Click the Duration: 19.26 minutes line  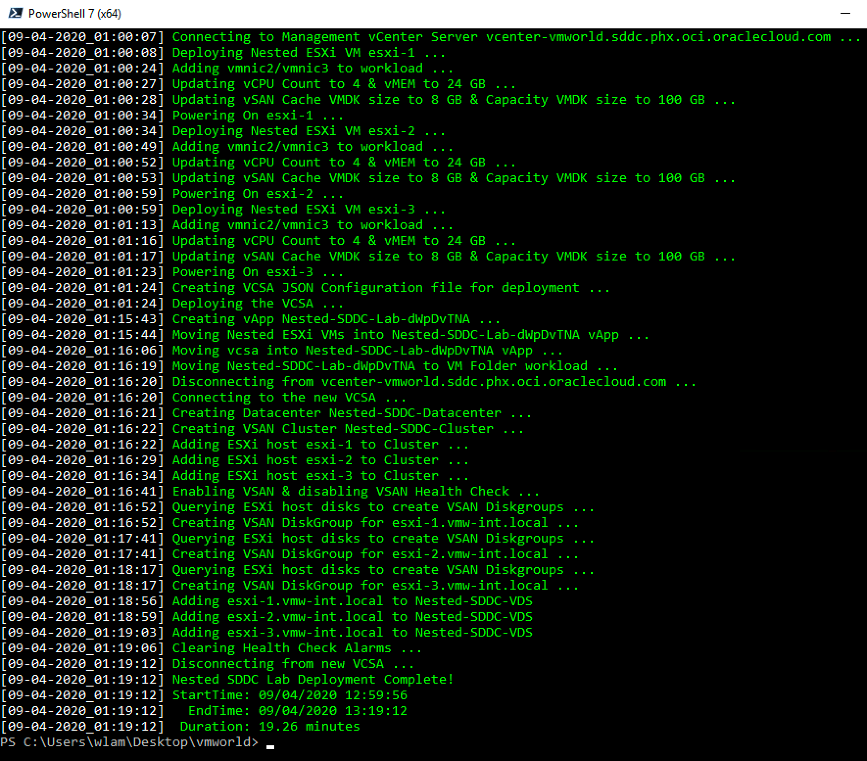(x=269, y=726)
